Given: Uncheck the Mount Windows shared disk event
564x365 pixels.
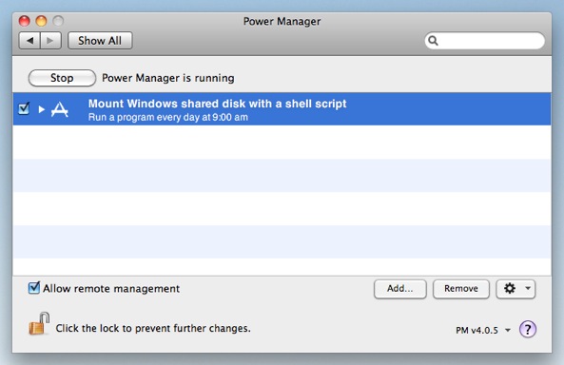Looking at the screenshot, I should point(24,108).
